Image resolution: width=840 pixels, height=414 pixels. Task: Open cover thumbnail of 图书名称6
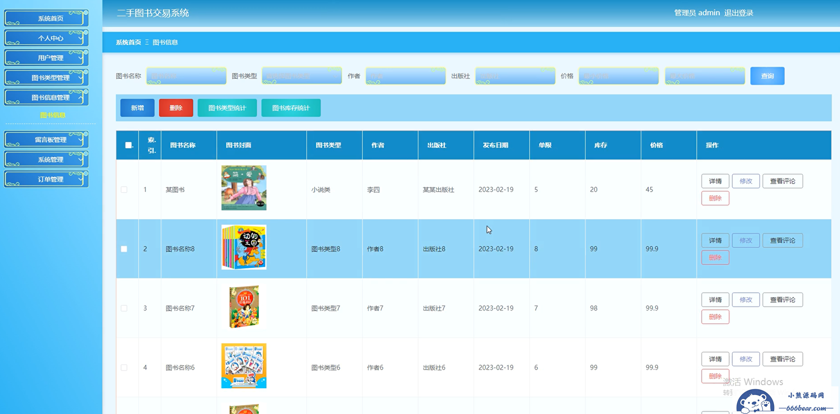pyautogui.click(x=244, y=366)
